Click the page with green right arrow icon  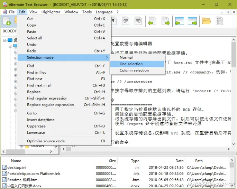coord(165,21)
